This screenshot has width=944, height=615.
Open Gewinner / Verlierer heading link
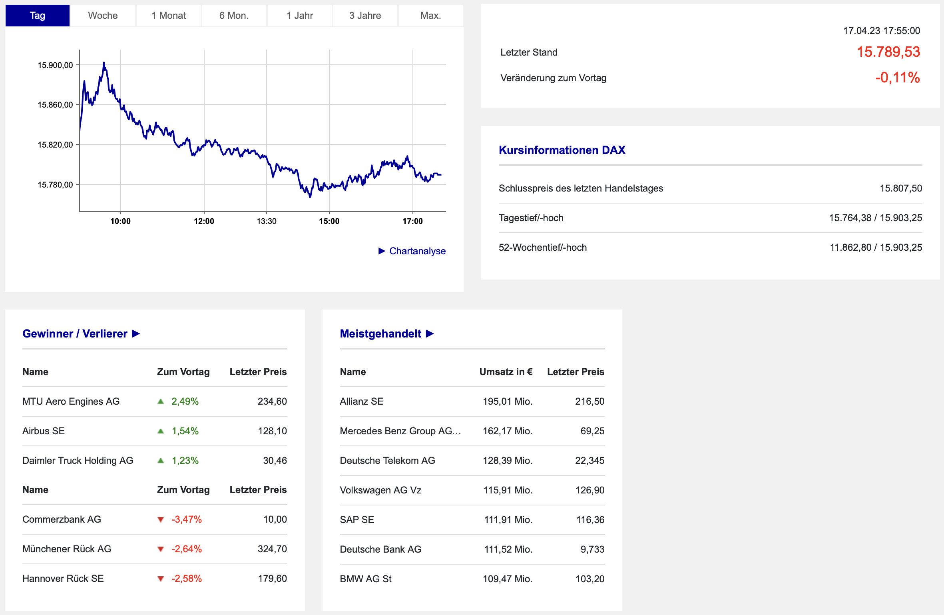click(75, 333)
